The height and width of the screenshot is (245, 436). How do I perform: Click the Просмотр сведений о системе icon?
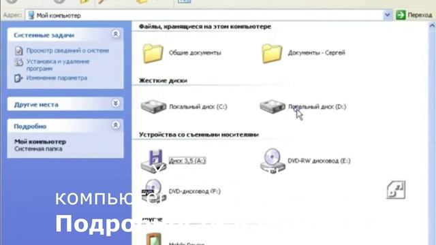18,51
